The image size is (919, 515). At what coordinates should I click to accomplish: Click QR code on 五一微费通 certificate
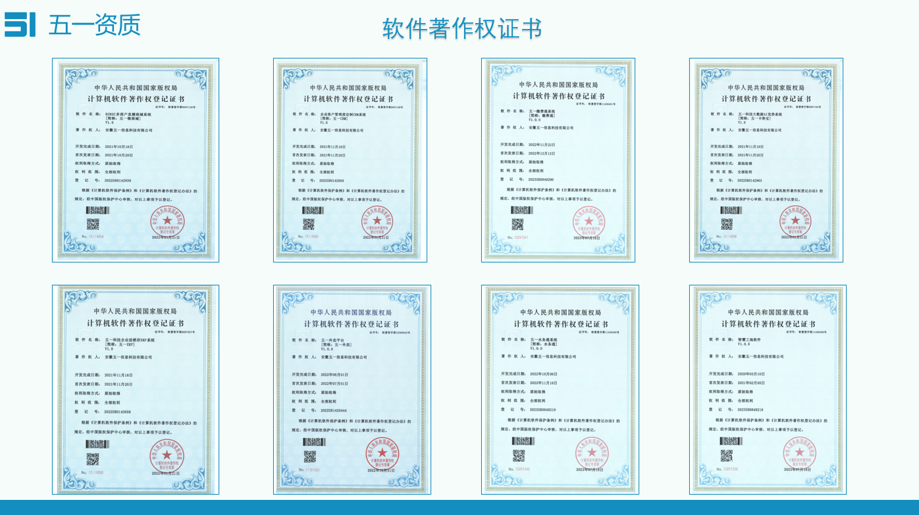click(519, 224)
